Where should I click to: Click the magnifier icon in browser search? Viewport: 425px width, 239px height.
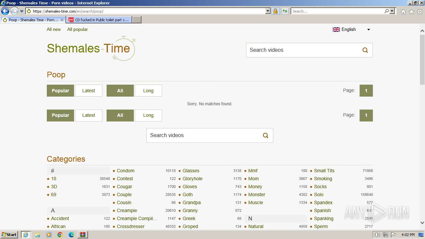tap(386, 11)
